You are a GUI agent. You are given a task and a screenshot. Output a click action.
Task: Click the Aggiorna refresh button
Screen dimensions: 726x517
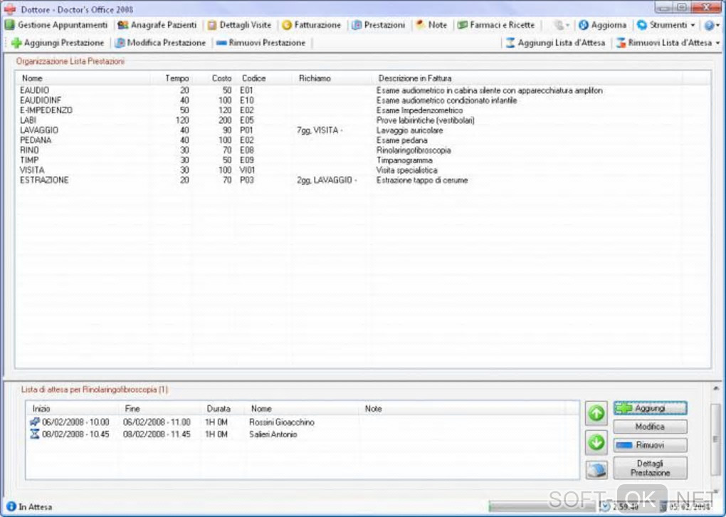[x=602, y=25]
